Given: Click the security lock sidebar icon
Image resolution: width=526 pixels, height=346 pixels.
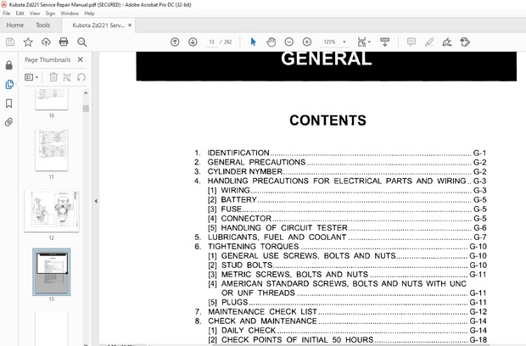Looking at the screenshot, I should pyautogui.click(x=9, y=65).
